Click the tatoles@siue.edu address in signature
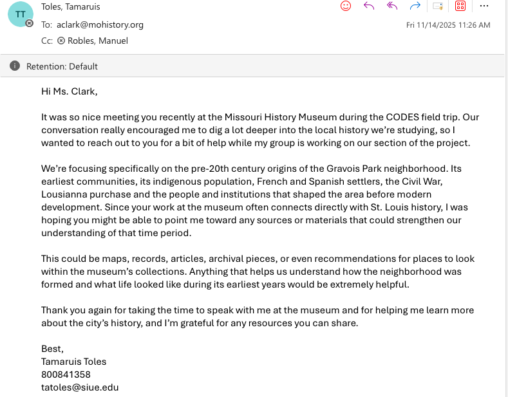This screenshot has width=508, height=397. tap(80, 387)
